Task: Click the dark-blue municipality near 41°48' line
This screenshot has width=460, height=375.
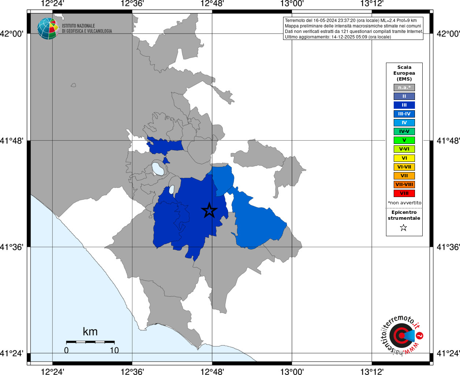Action: pyautogui.click(x=165, y=146)
